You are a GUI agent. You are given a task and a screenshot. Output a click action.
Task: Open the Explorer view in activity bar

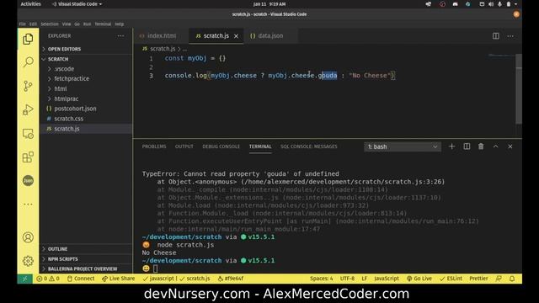click(x=28, y=40)
